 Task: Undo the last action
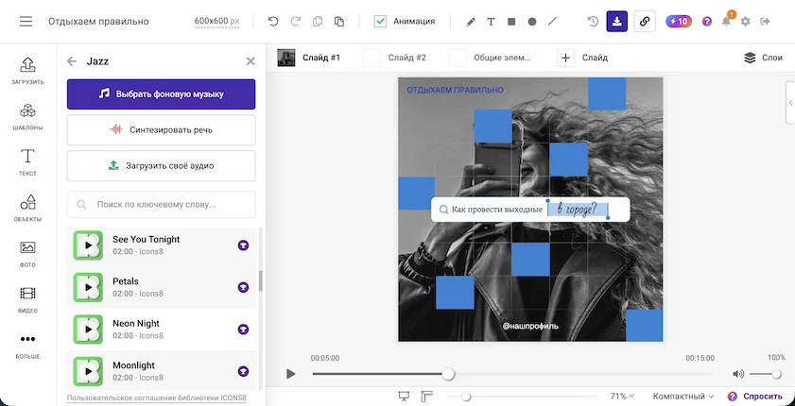click(273, 22)
